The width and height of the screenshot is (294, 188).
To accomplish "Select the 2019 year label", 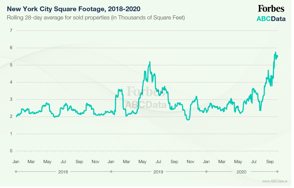I will (x=158, y=172).
